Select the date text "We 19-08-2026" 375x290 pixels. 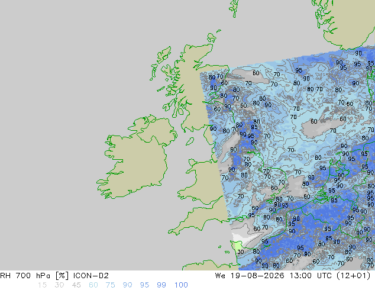(250, 276)
